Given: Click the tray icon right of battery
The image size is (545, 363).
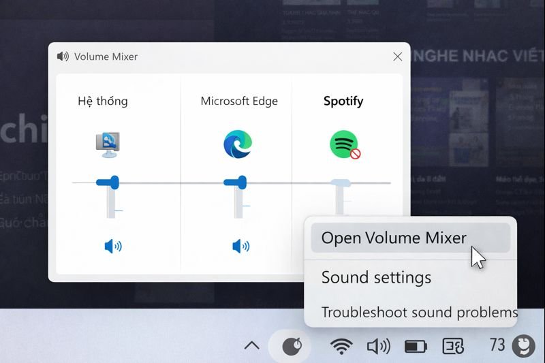Looking at the screenshot, I should pyautogui.click(x=453, y=346).
